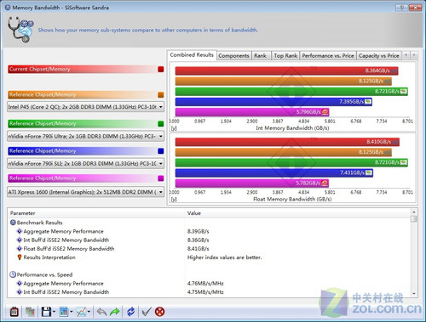Select Performance vs. Price tab
The width and height of the screenshot is (426, 322).
pyautogui.click(x=328, y=55)
